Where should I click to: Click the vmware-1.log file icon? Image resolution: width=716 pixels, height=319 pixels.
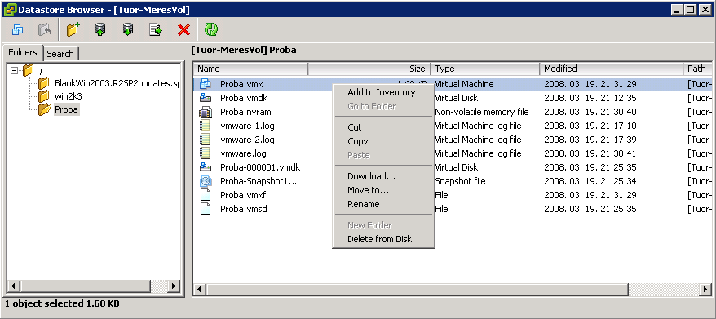click(x=206, y=126)
